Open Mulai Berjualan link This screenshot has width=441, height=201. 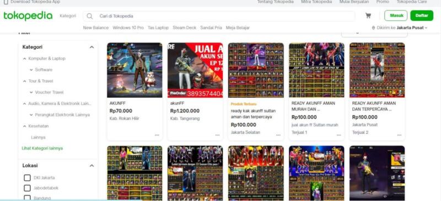(354, 2)
